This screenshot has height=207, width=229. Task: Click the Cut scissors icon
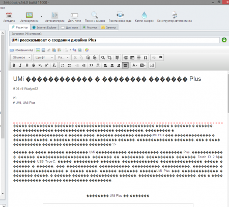click(x=75, y=57)
